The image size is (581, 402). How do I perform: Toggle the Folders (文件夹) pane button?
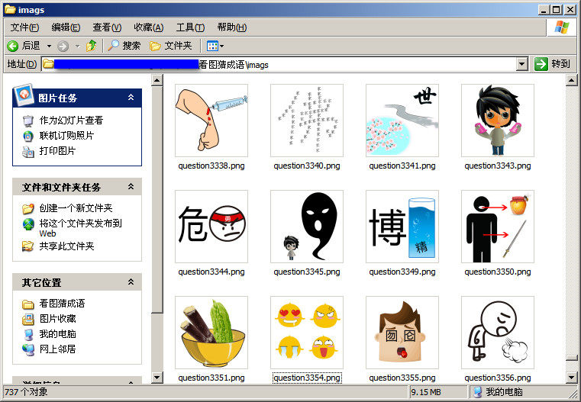coord(171,46)
